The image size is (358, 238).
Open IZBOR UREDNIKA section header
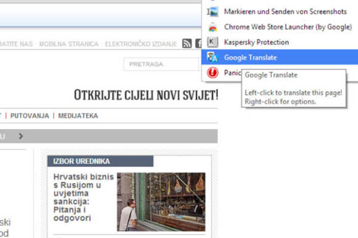(x=100, y=161)
